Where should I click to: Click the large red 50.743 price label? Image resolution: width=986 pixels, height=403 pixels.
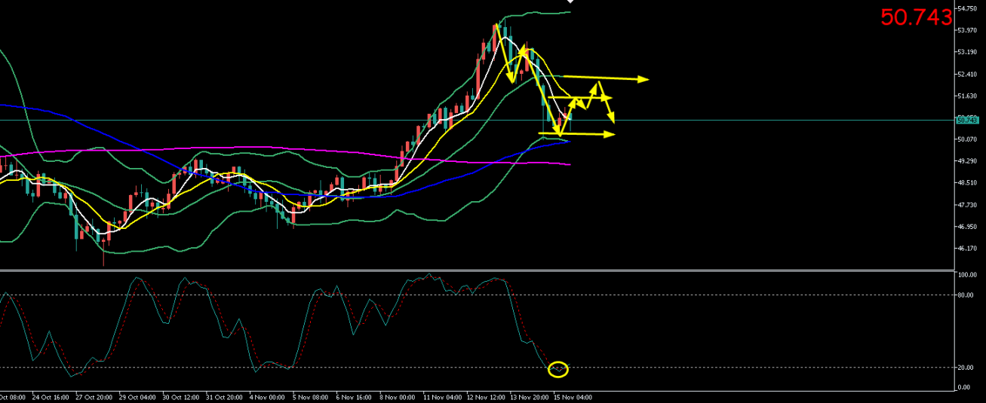917,17
